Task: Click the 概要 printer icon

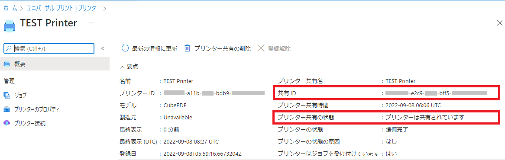Action: 7,64
